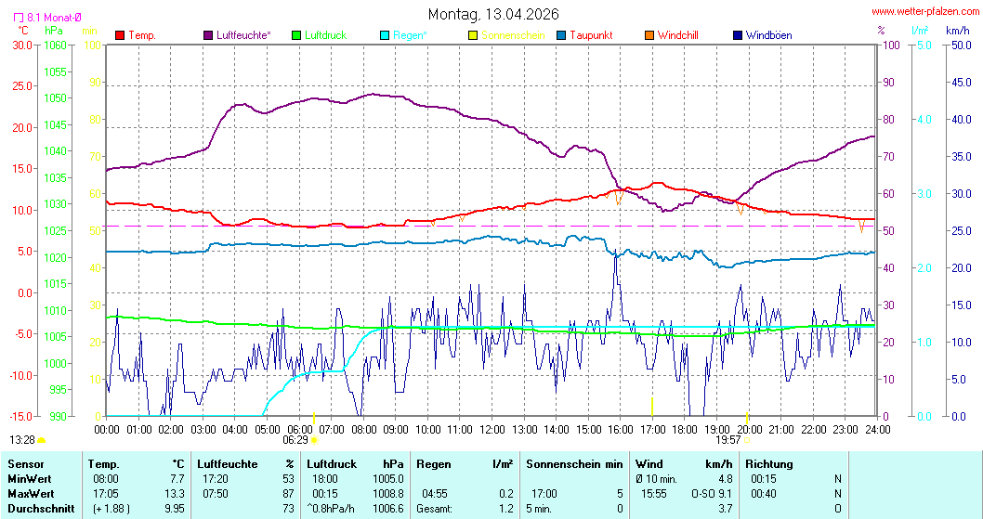Viewport: 983px width, 519px height.
Task: Click the dark blue Windböen legend square
Action: pyautogui.click(x=738, y=35)
